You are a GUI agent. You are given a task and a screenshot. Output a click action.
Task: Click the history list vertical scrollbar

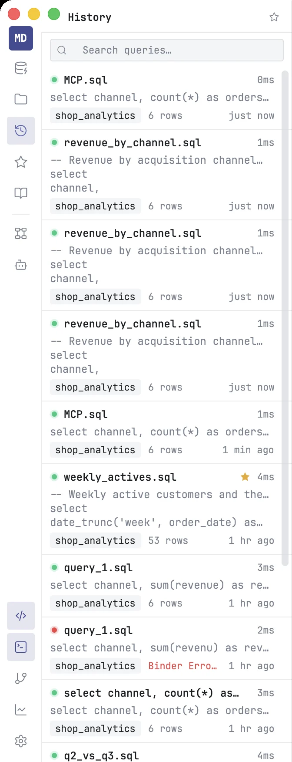click(x=285, y=318)
